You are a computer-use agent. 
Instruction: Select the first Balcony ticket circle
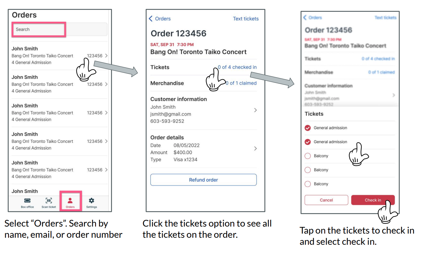(x=308, y=156)
